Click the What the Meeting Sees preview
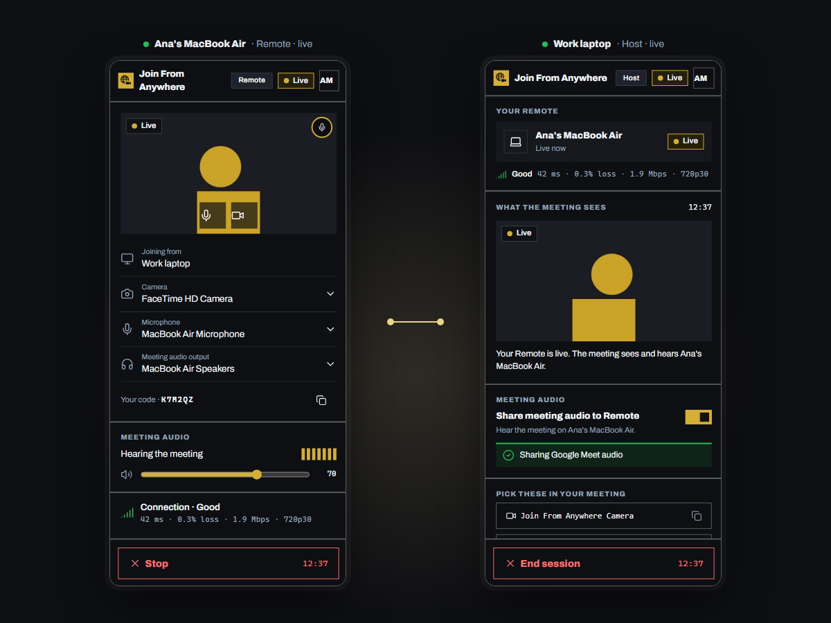The width and height of the screenshot is (831, 623). tap(604, 281)
